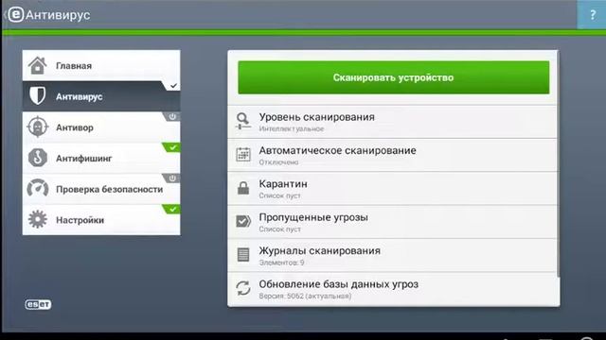Click the Элементов: 9 text
The height and width of the screenshot is (340, 606).
coord(282,263)
